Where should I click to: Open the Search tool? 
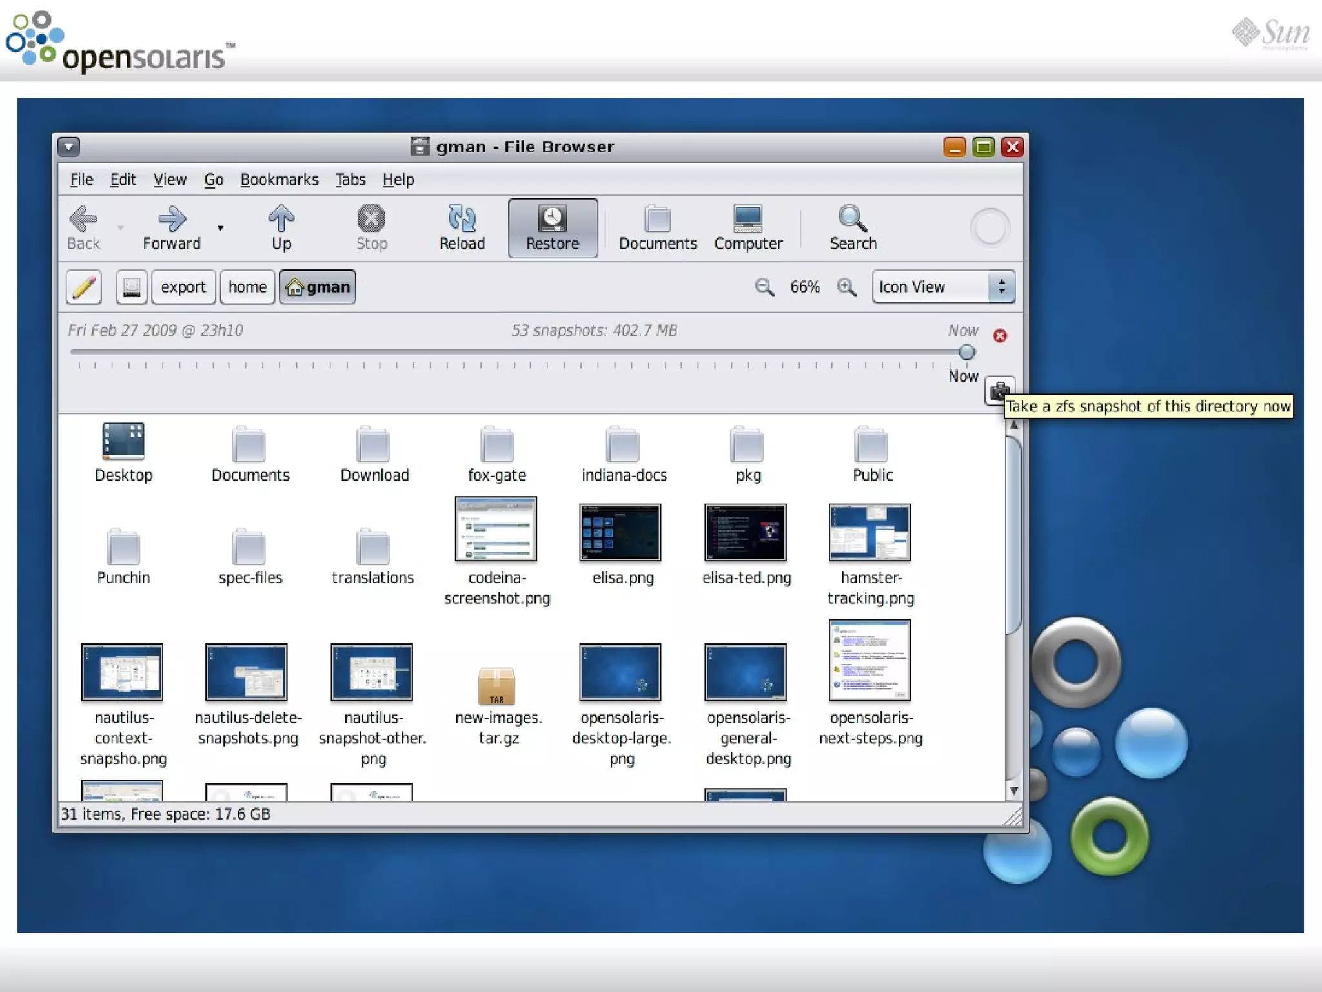[x=853, y=227]
